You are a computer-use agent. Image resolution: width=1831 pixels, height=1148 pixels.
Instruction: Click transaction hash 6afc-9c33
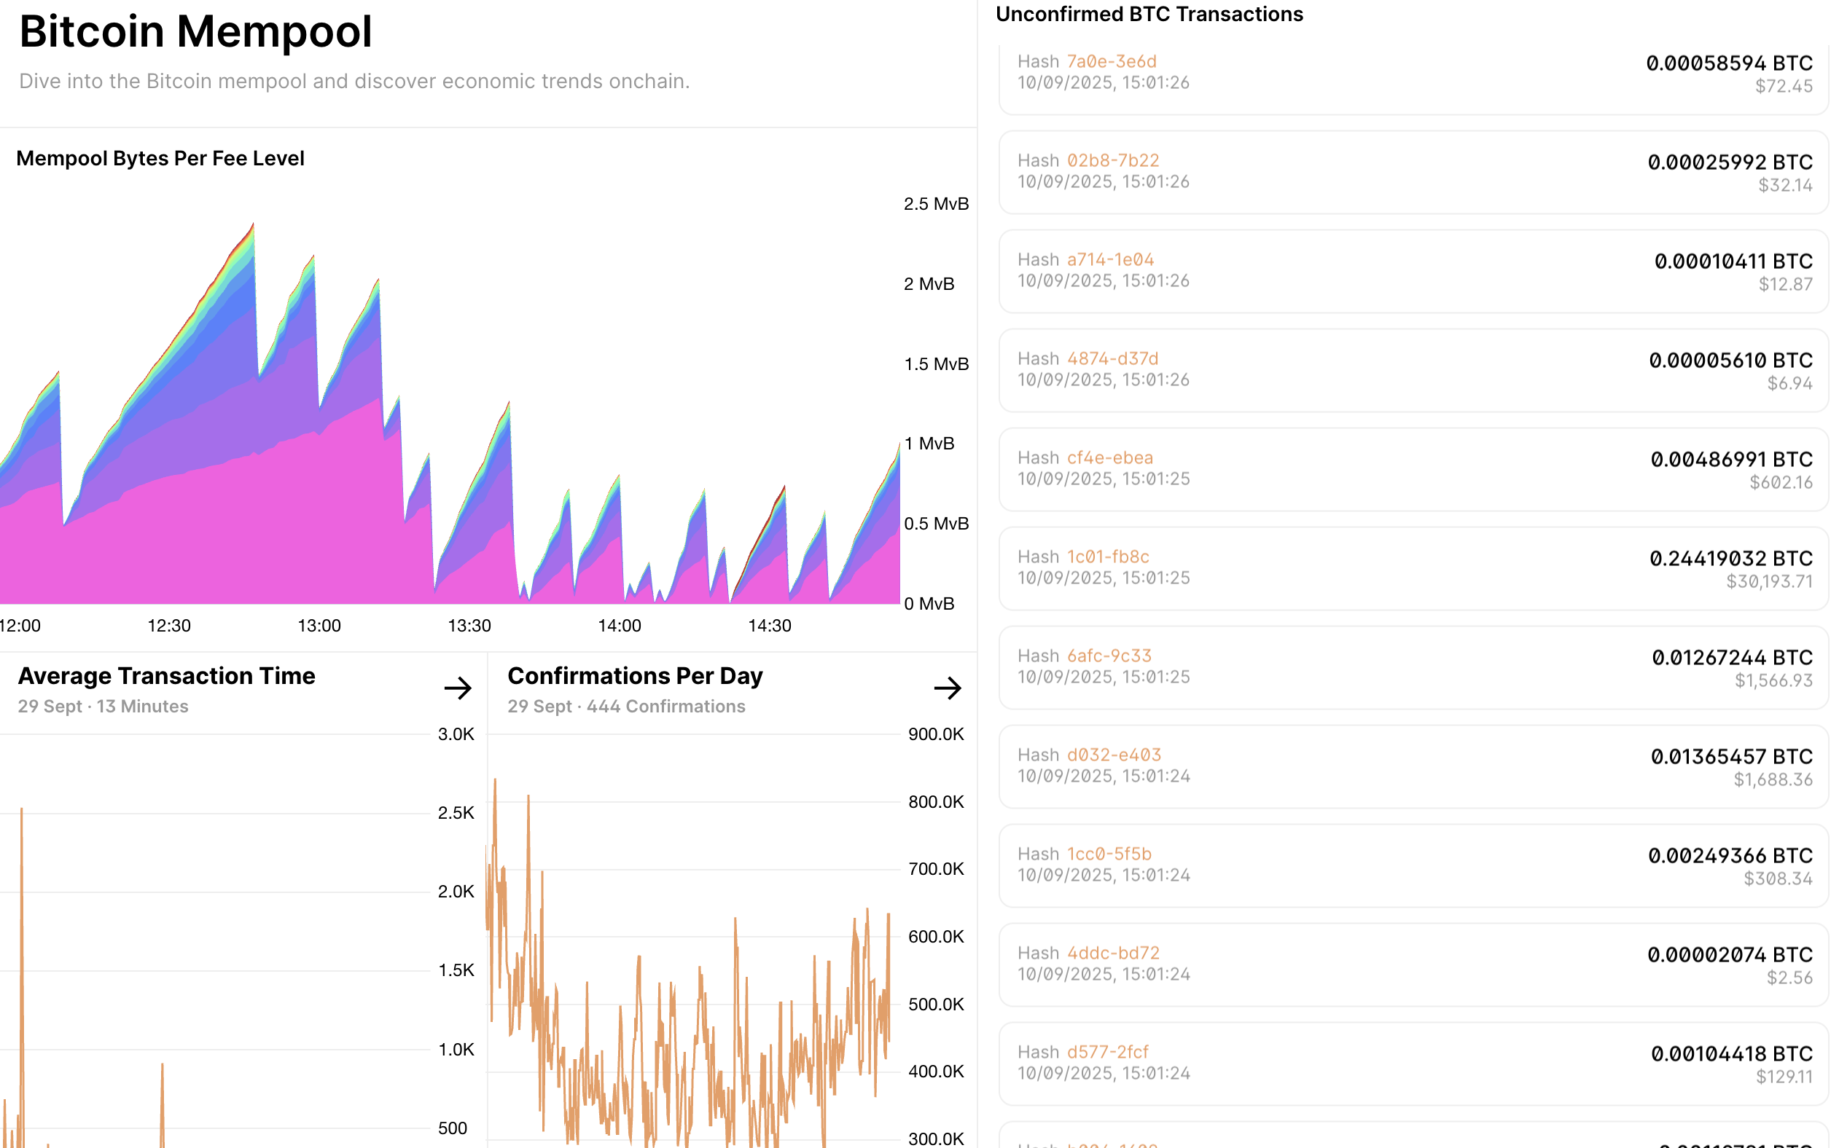[1109, 656]
